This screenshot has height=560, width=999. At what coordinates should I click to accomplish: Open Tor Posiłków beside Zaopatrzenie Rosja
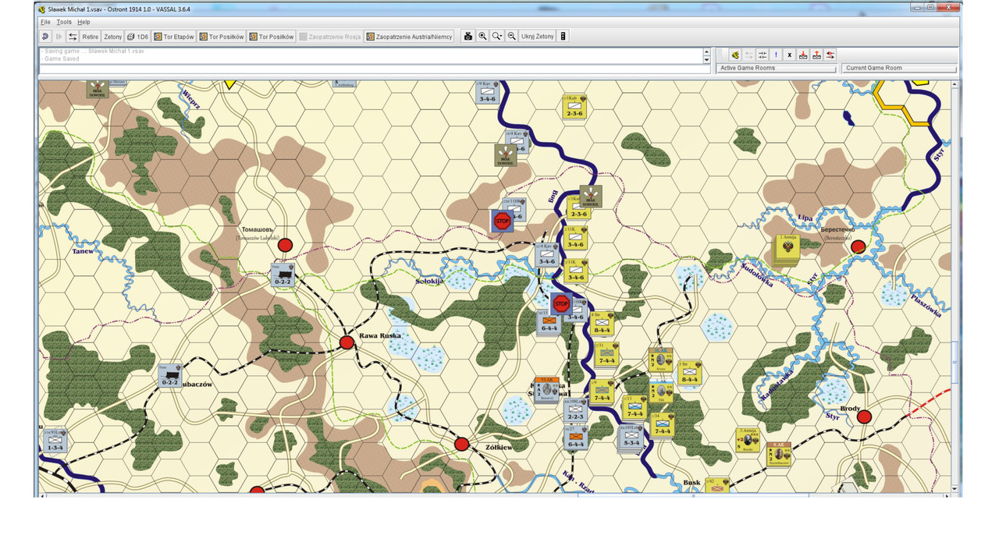point(272,37)
